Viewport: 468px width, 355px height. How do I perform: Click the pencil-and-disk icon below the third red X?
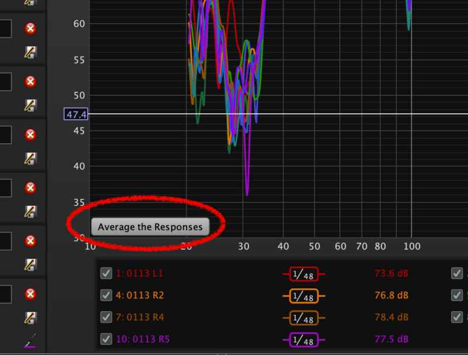pyautogui.click(x=30, y=158)
